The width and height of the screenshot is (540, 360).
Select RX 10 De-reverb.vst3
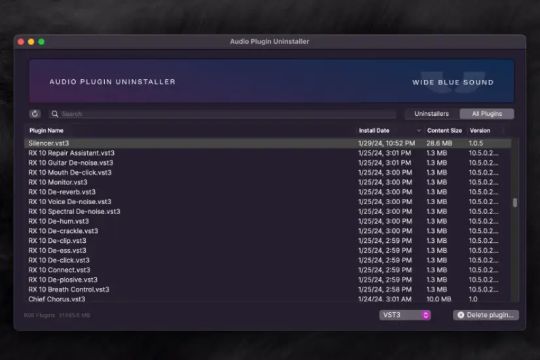pyautogui.click(x=268, y=192)
